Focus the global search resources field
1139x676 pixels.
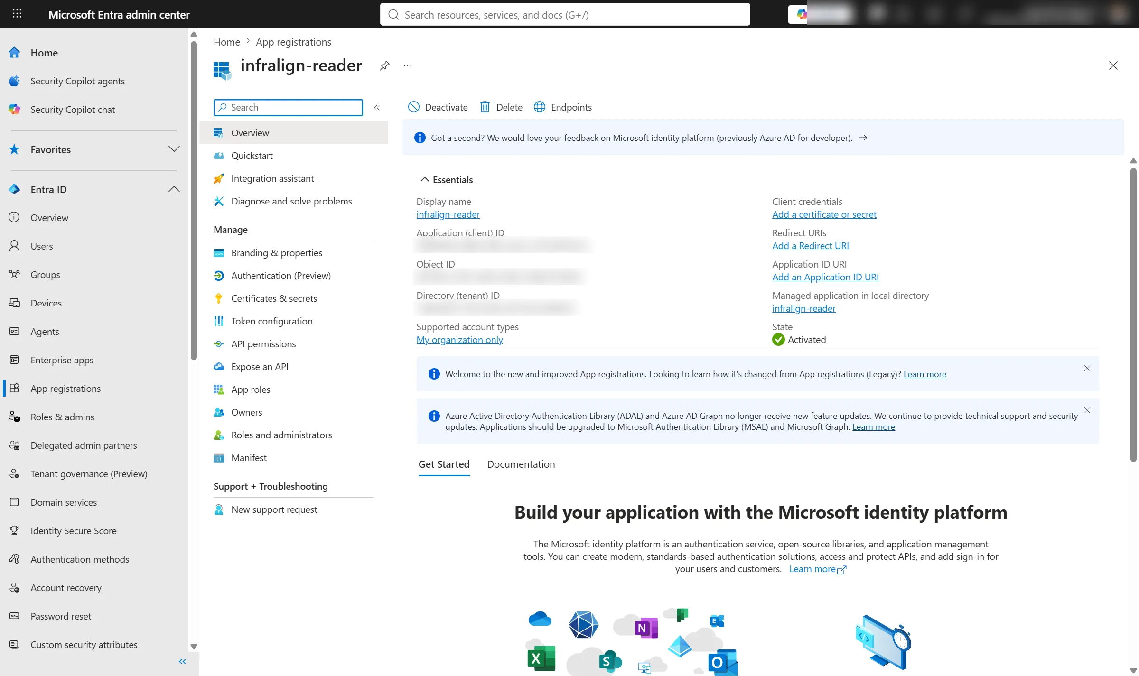pos(565,15)
